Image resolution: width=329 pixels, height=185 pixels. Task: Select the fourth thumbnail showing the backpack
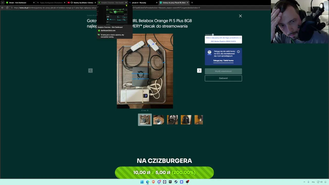(186, 120)
